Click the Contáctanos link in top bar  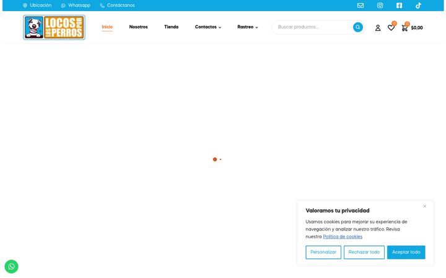click(121, 6)
